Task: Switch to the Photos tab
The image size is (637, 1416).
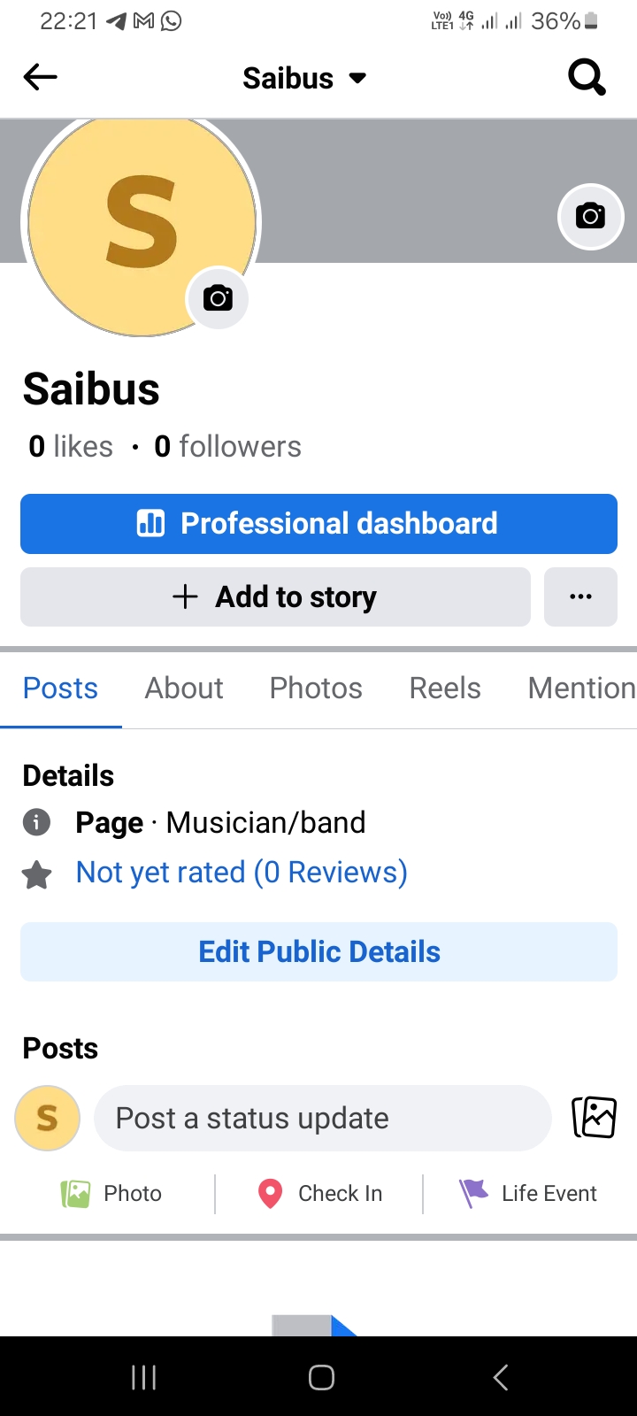Action: 316,689
